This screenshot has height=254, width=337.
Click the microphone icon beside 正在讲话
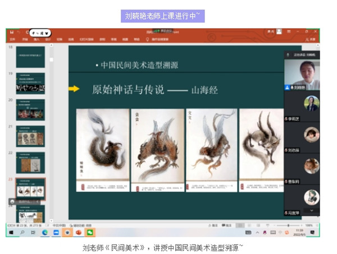coord(288,55)
